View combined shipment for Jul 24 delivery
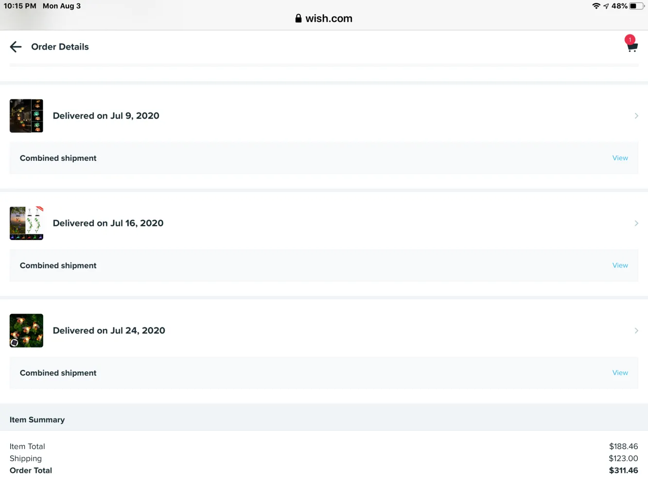648x486 pixels. (620, 373)
